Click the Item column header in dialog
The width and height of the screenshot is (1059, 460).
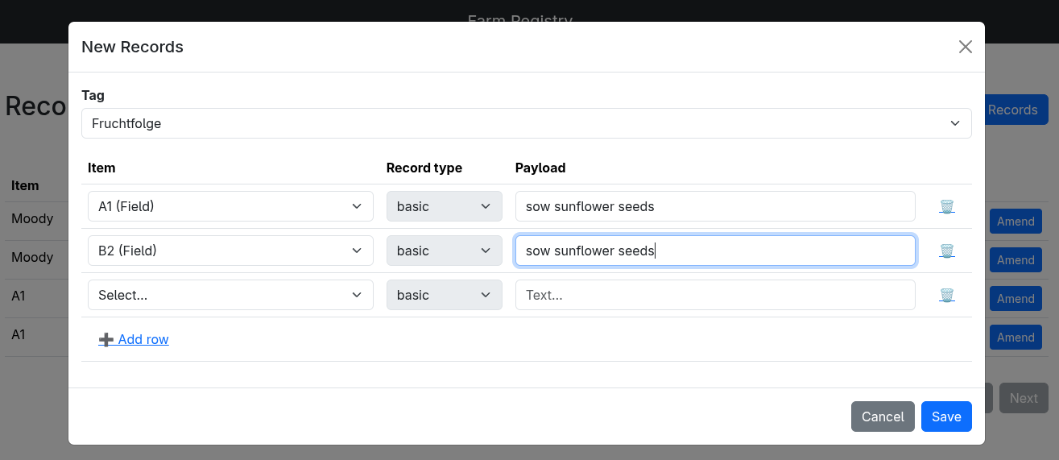pos(101,168)
